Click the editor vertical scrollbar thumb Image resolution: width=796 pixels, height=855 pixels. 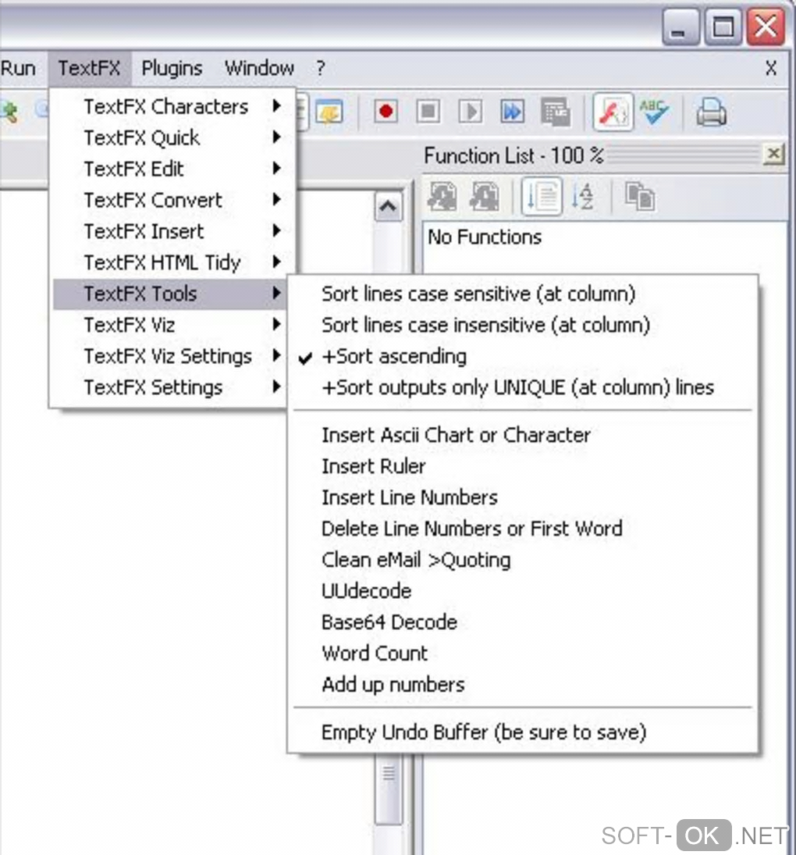click(389, 789)
